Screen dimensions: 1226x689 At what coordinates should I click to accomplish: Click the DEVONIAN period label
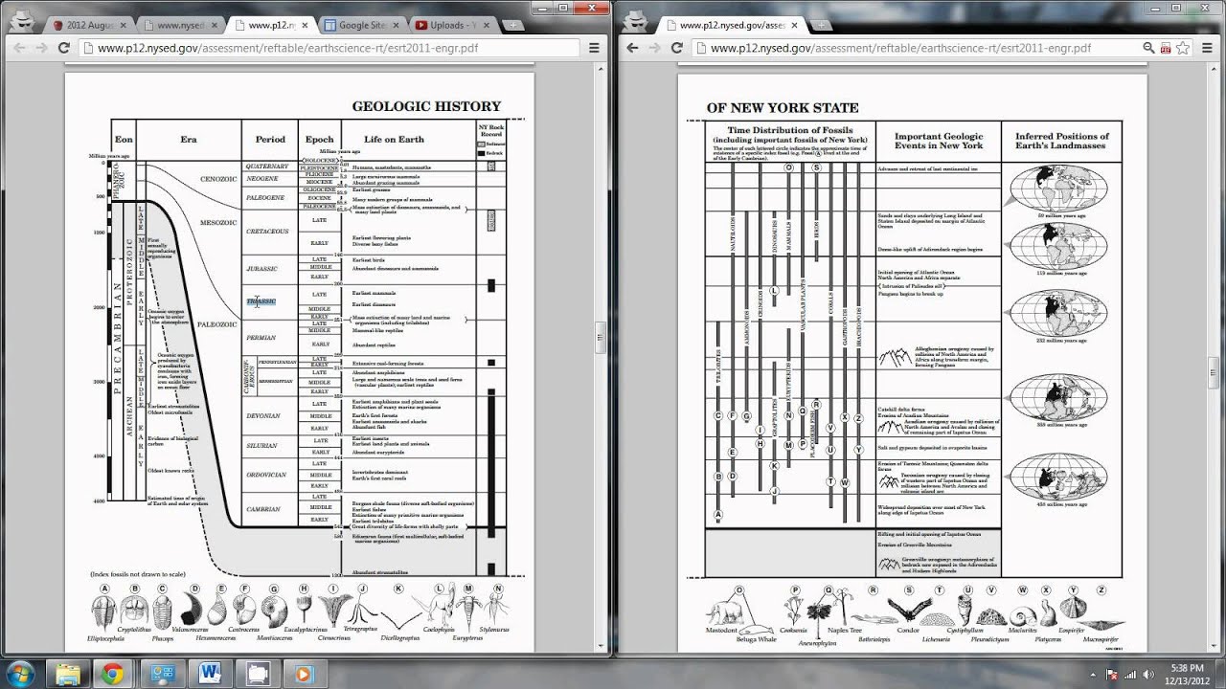coord(263,416)
